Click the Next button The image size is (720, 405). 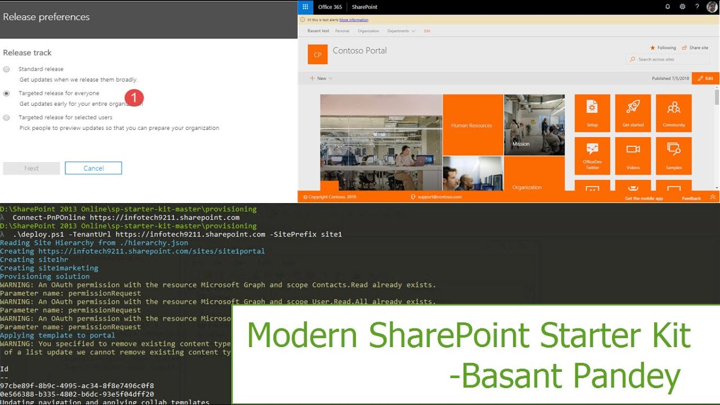pyautogui.click(x=31, y=168)
